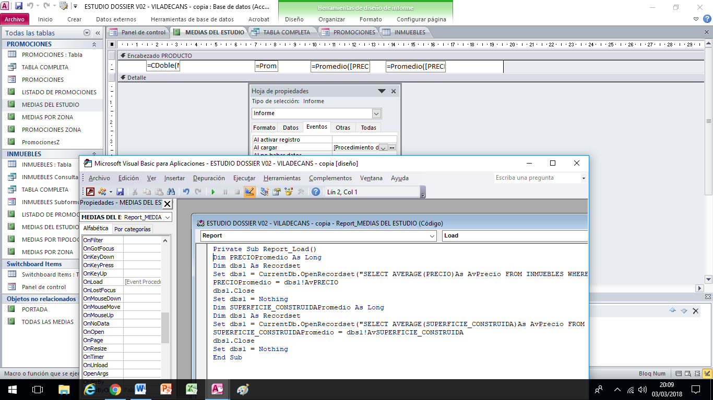Close the Hoja de propiedades pane
The image size is (713, 400).
(394, 91)
